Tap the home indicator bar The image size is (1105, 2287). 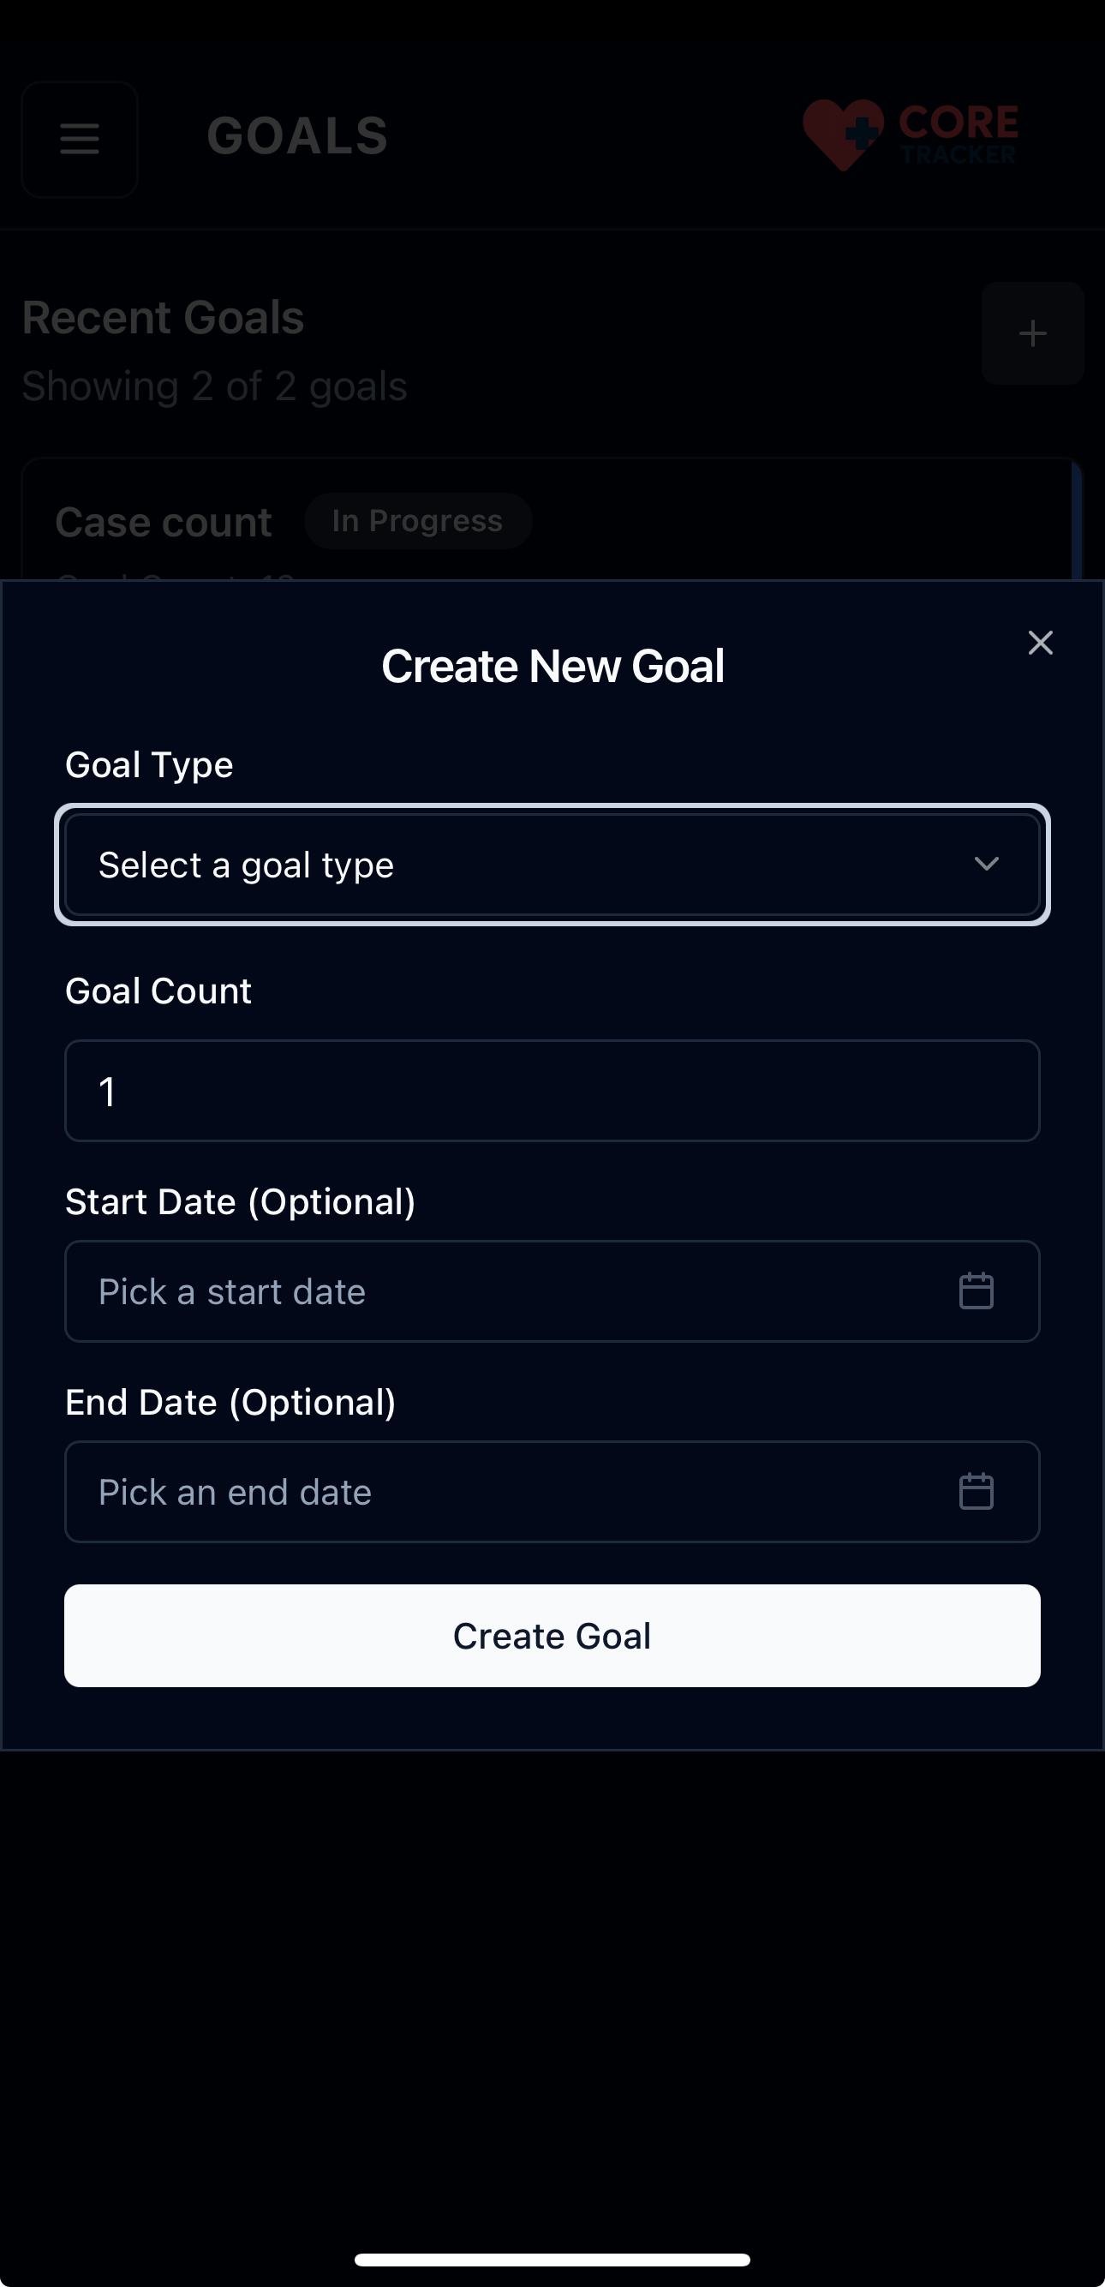(x=552, y=2260)
